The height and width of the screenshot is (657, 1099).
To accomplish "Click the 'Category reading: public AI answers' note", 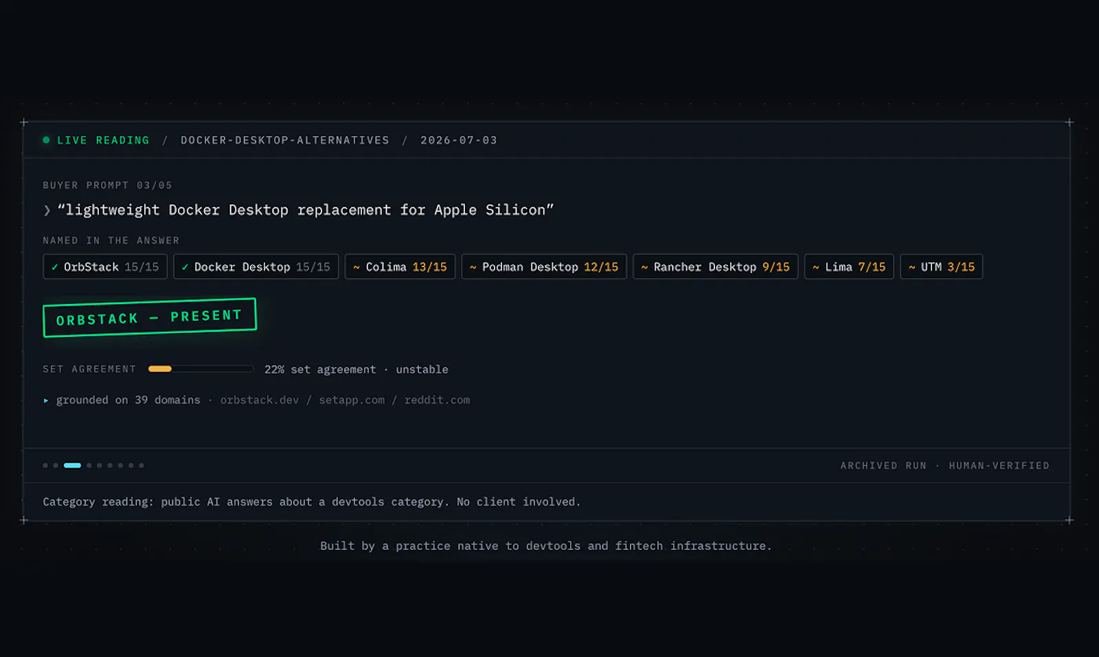I will pos(312,502).
